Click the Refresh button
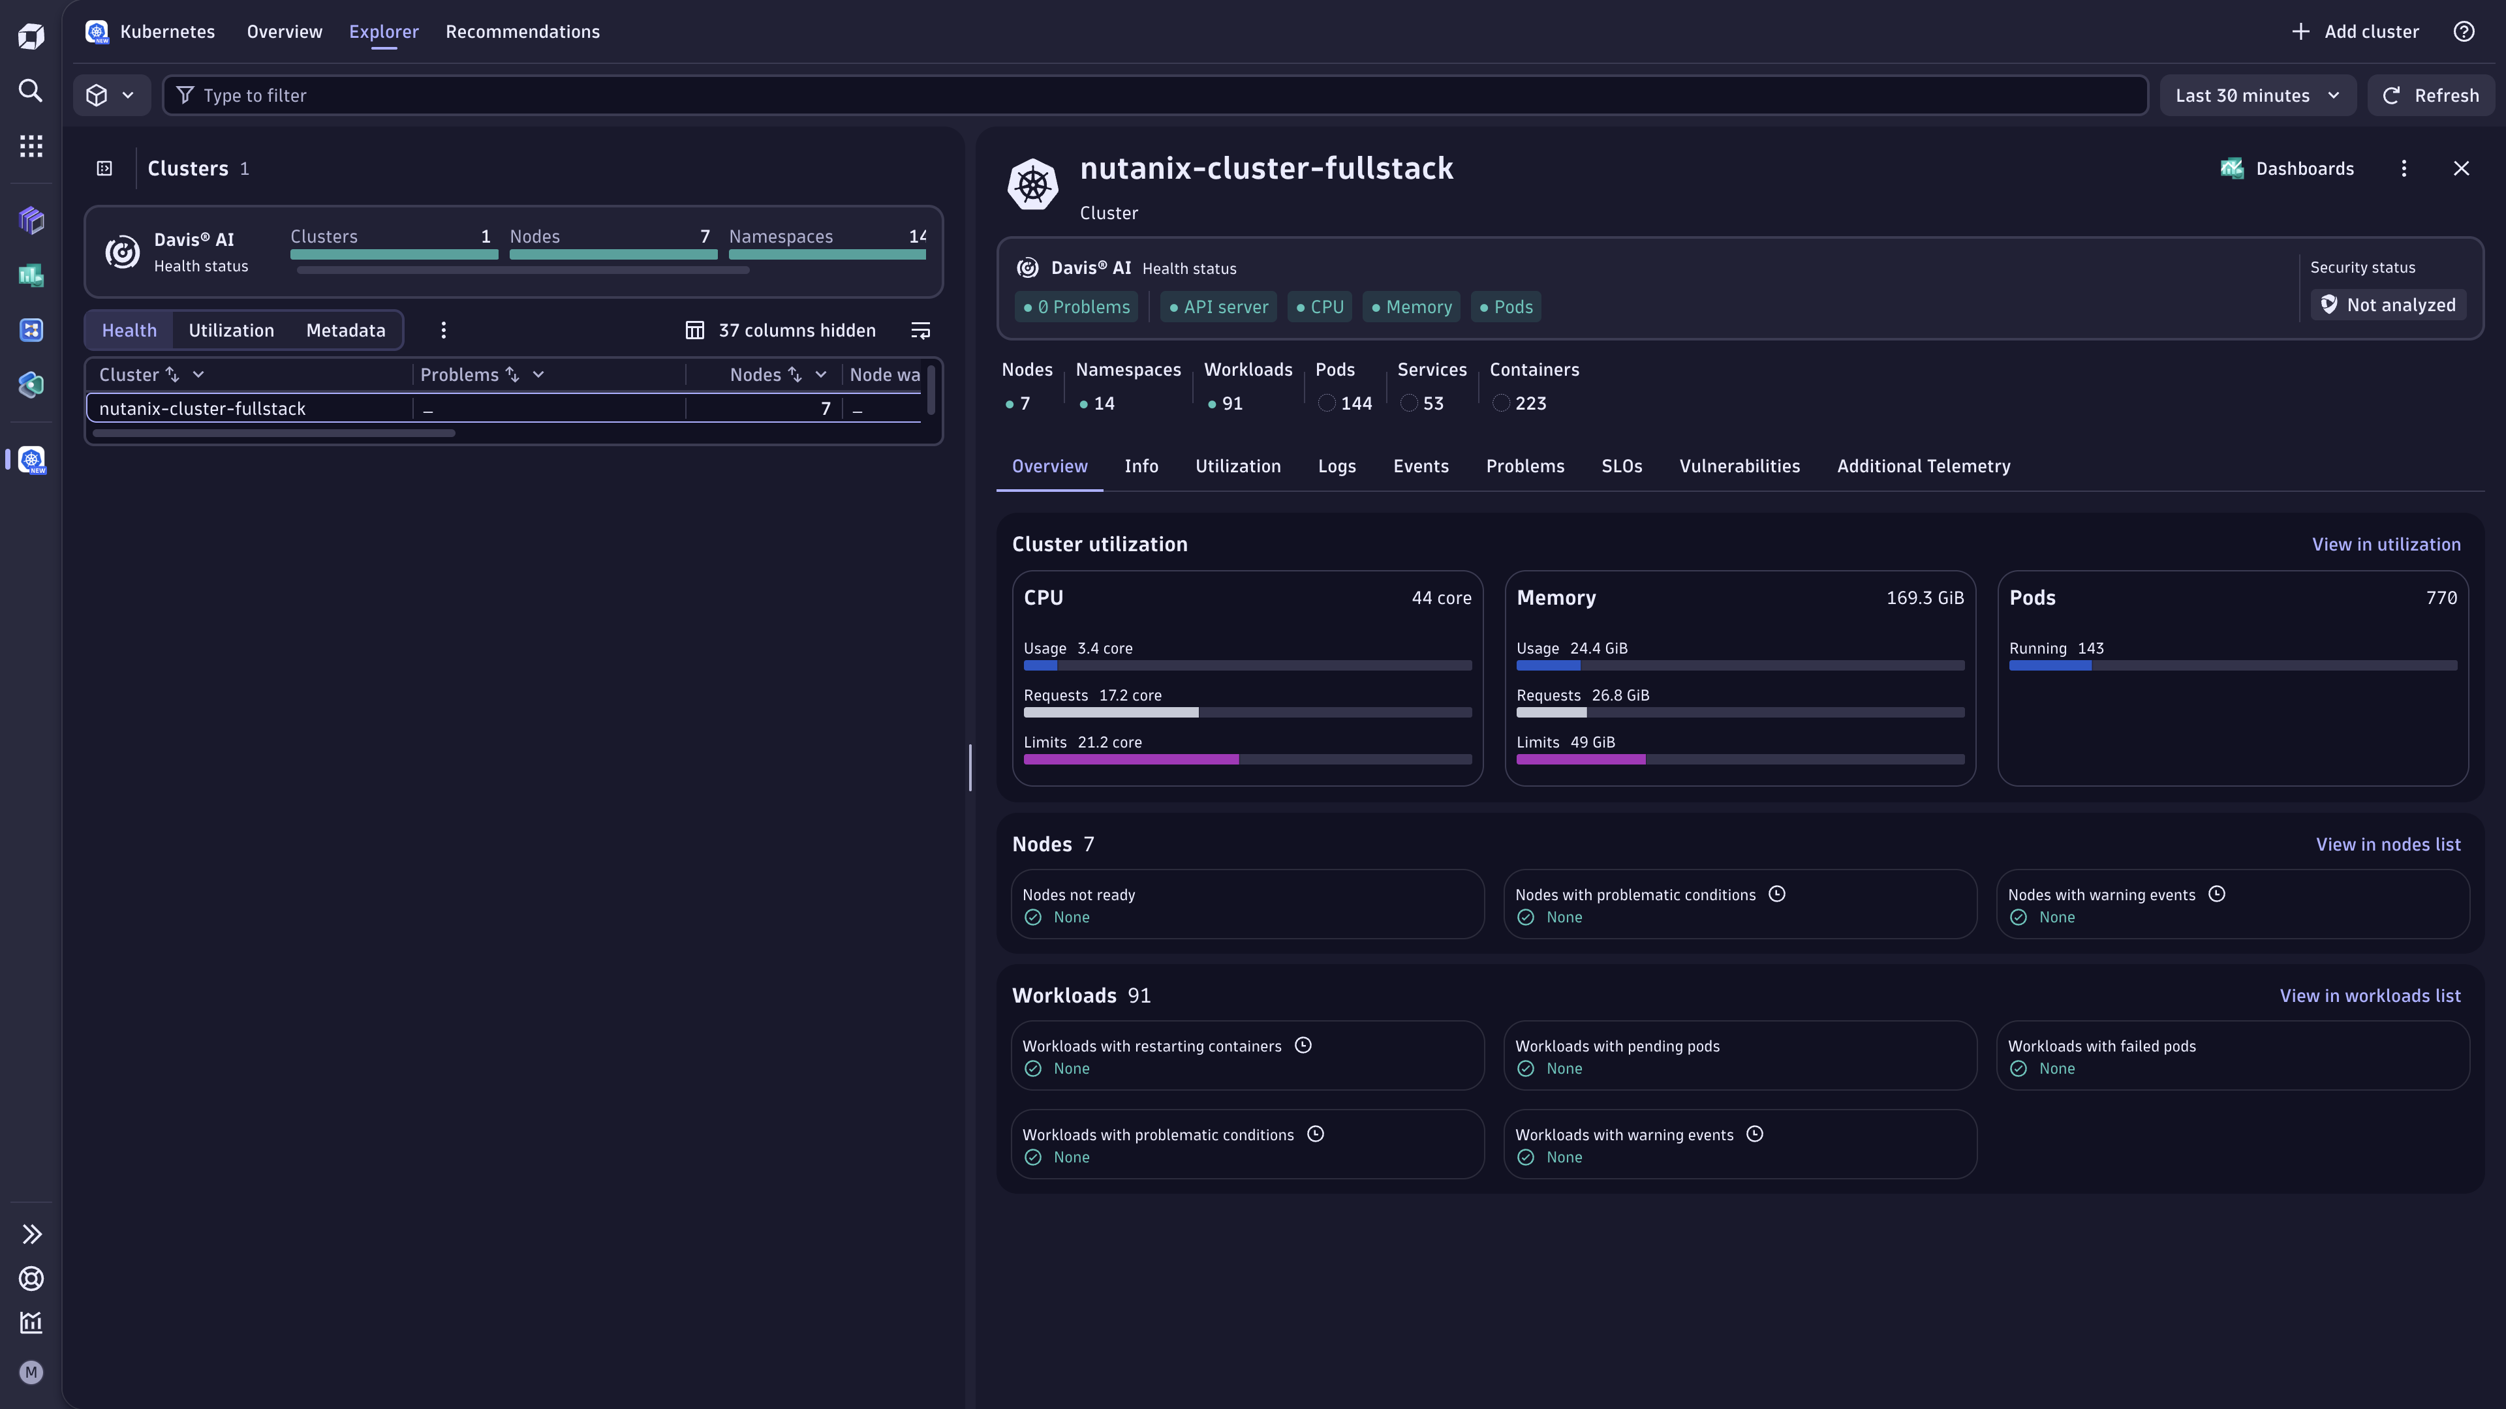2506x1409 pixels. [2430, 95]
